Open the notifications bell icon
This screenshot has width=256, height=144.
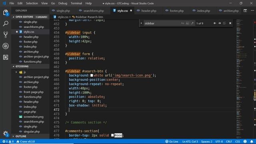(252, 142)
